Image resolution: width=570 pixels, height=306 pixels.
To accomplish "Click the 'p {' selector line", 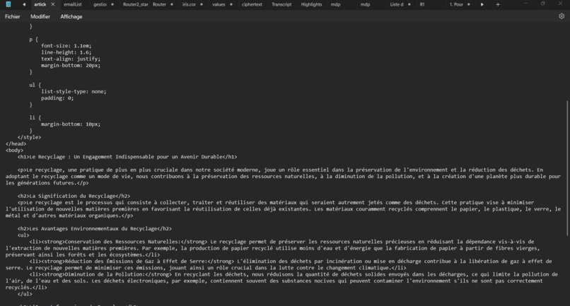I will pos(33,40).
